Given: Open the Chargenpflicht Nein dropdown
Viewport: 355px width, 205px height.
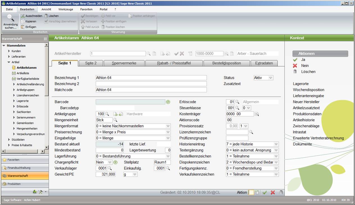Looking at the screenshot, I should coord(110,162).
